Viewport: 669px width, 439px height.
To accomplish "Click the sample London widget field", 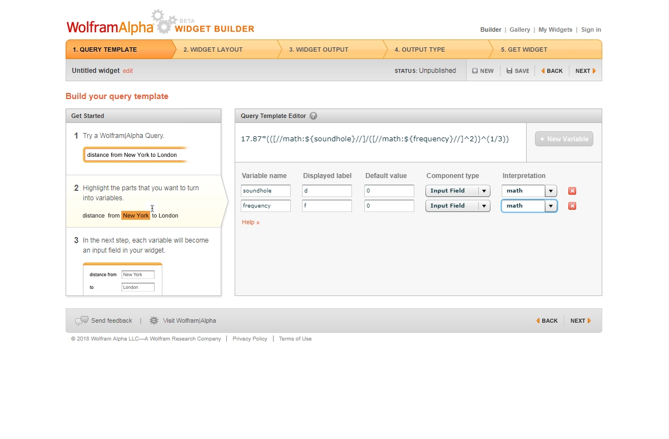I will (x=138, y=287).
